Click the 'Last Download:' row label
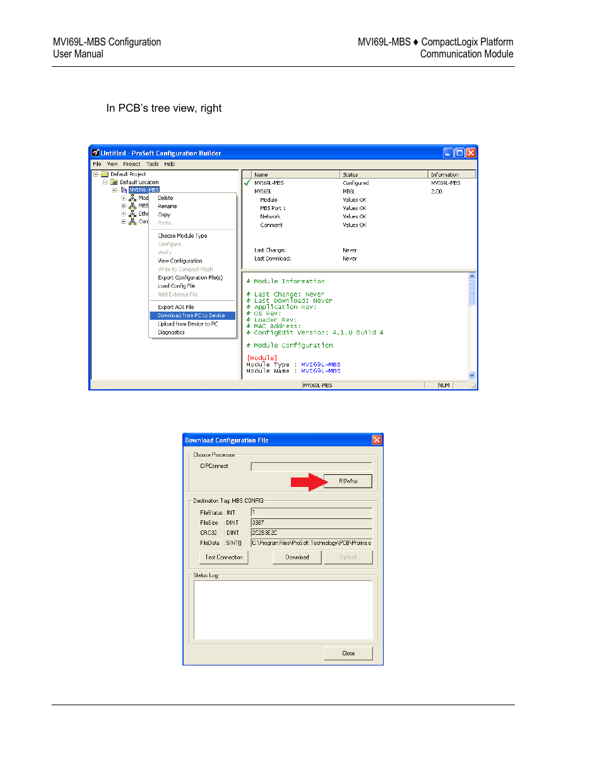 [x=273, y=259]
